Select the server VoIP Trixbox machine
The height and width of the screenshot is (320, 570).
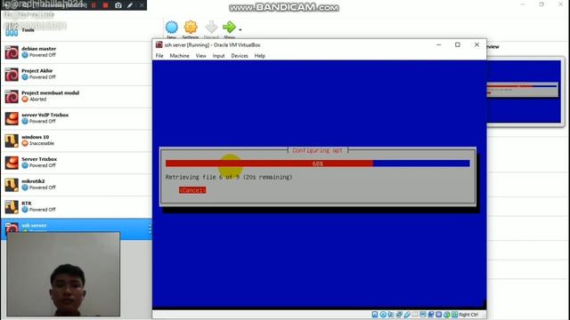click(x=77, y=118)
